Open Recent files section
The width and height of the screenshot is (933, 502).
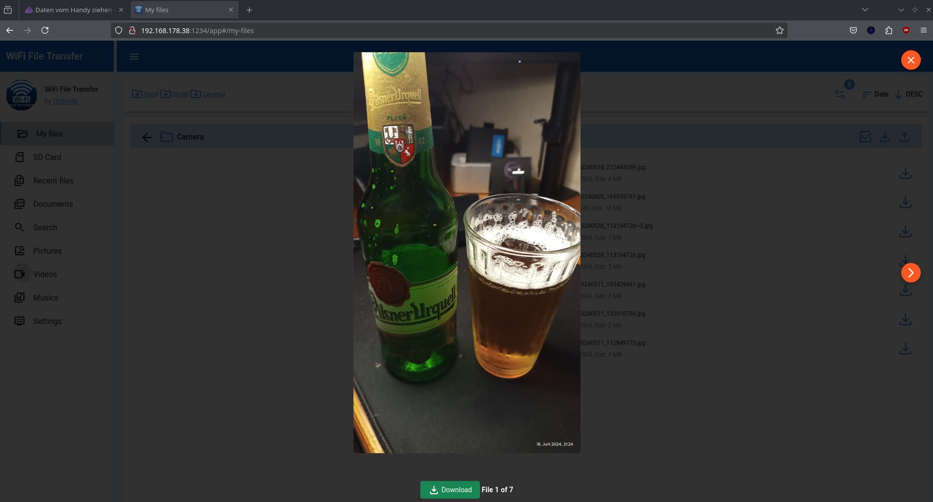pyautogui.click(x=57, y=181)
